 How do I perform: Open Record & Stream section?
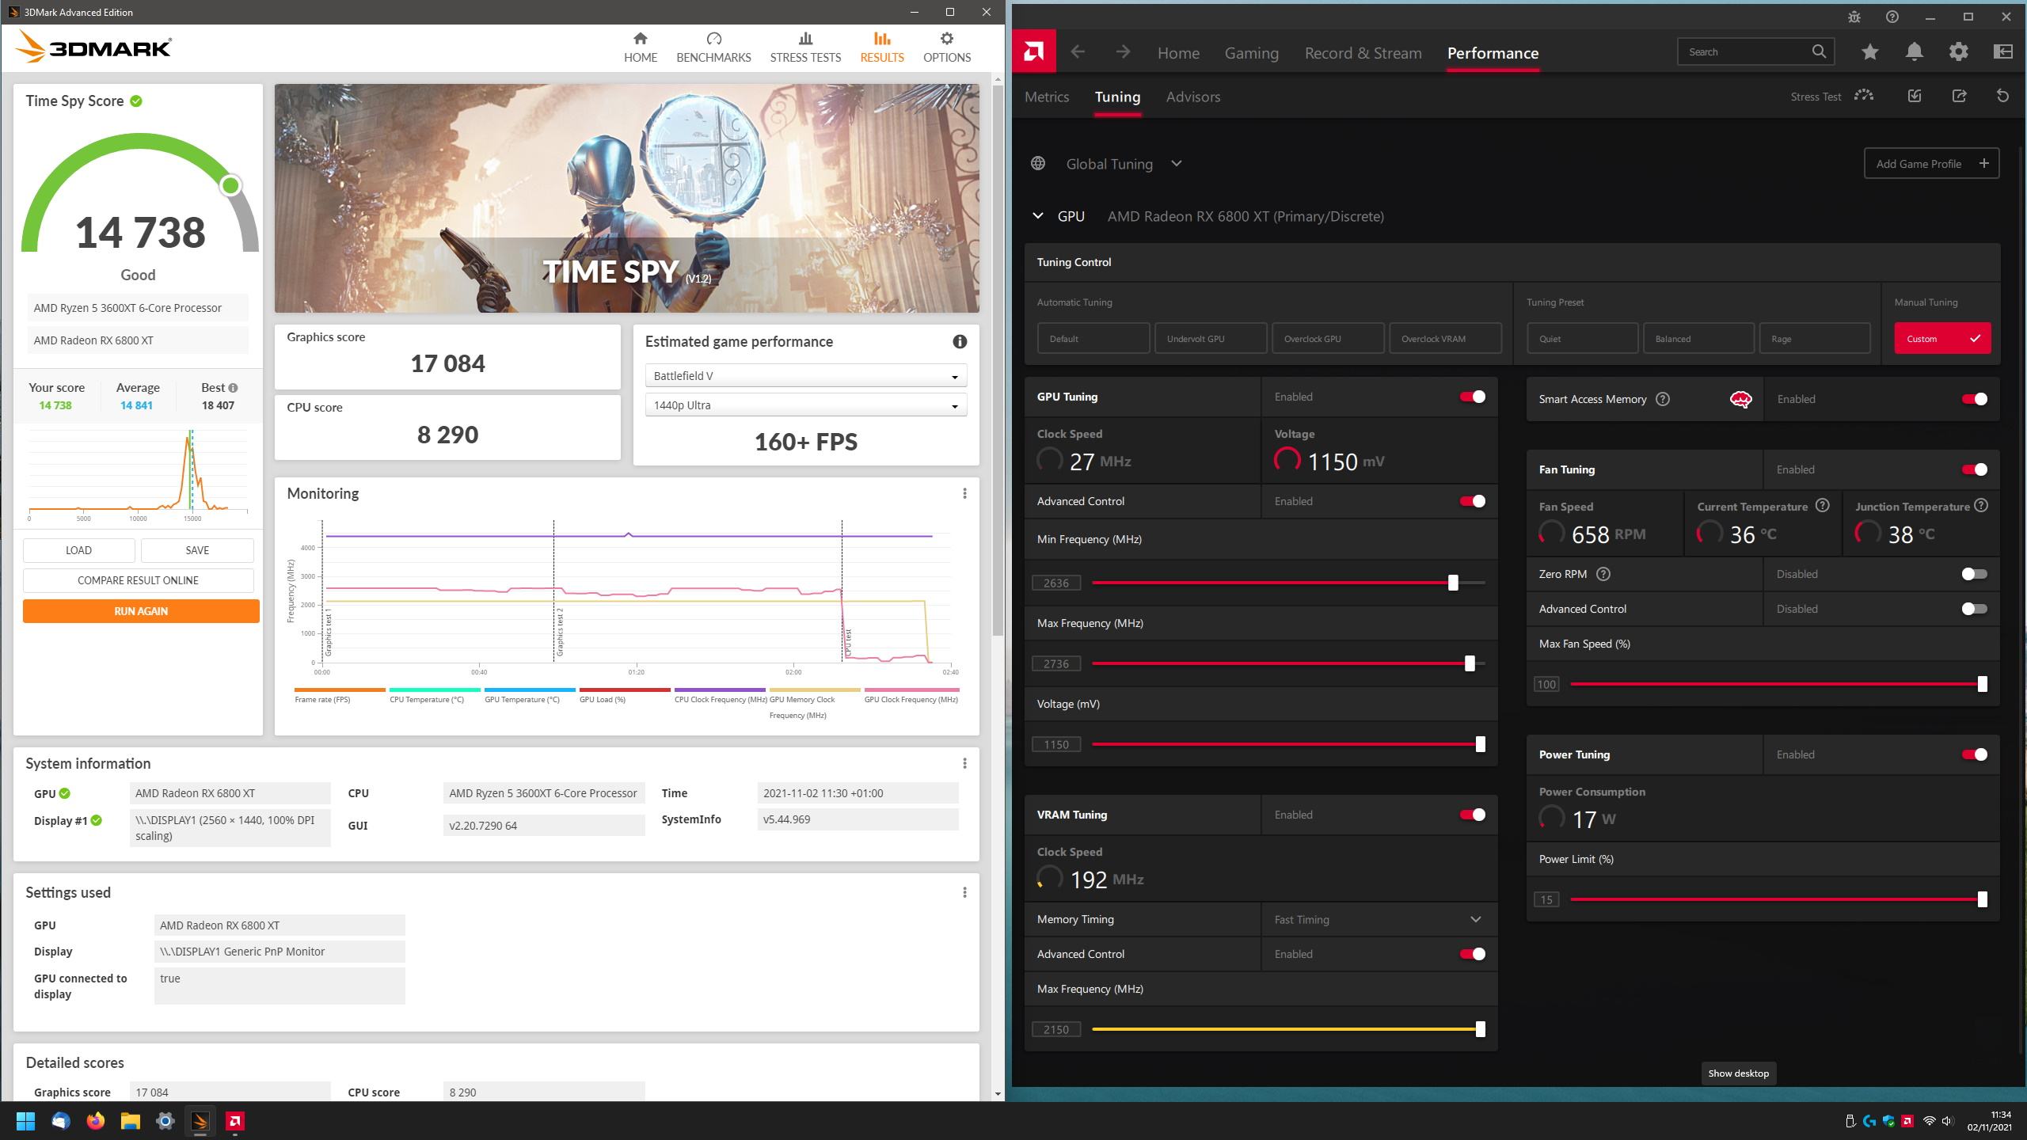click(x=1363, y=53)
